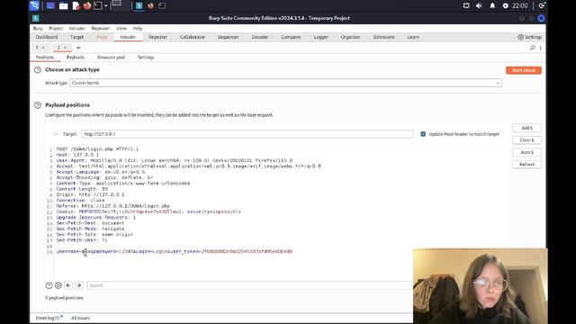The image size is (576, 324).
Task: Click the request line POST /DVWA/login.php
Action: [x=98, y=149]
